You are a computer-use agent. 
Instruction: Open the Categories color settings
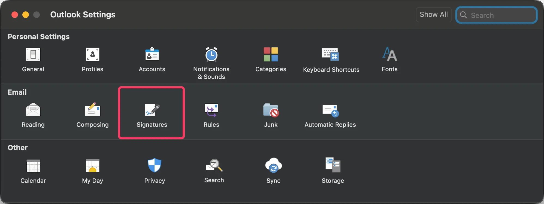[271, 60]
